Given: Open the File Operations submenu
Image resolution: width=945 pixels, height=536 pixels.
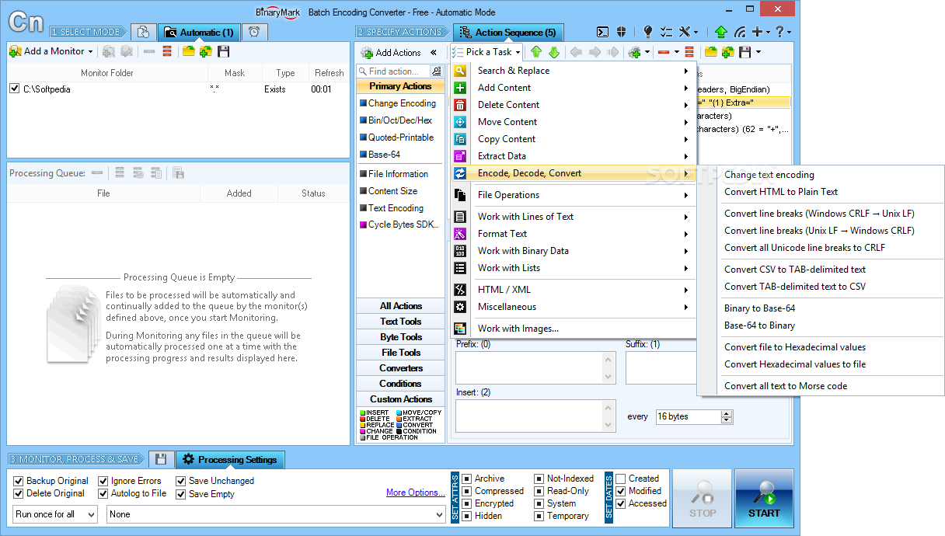Looking at the screenshot, I should (574, 195).
